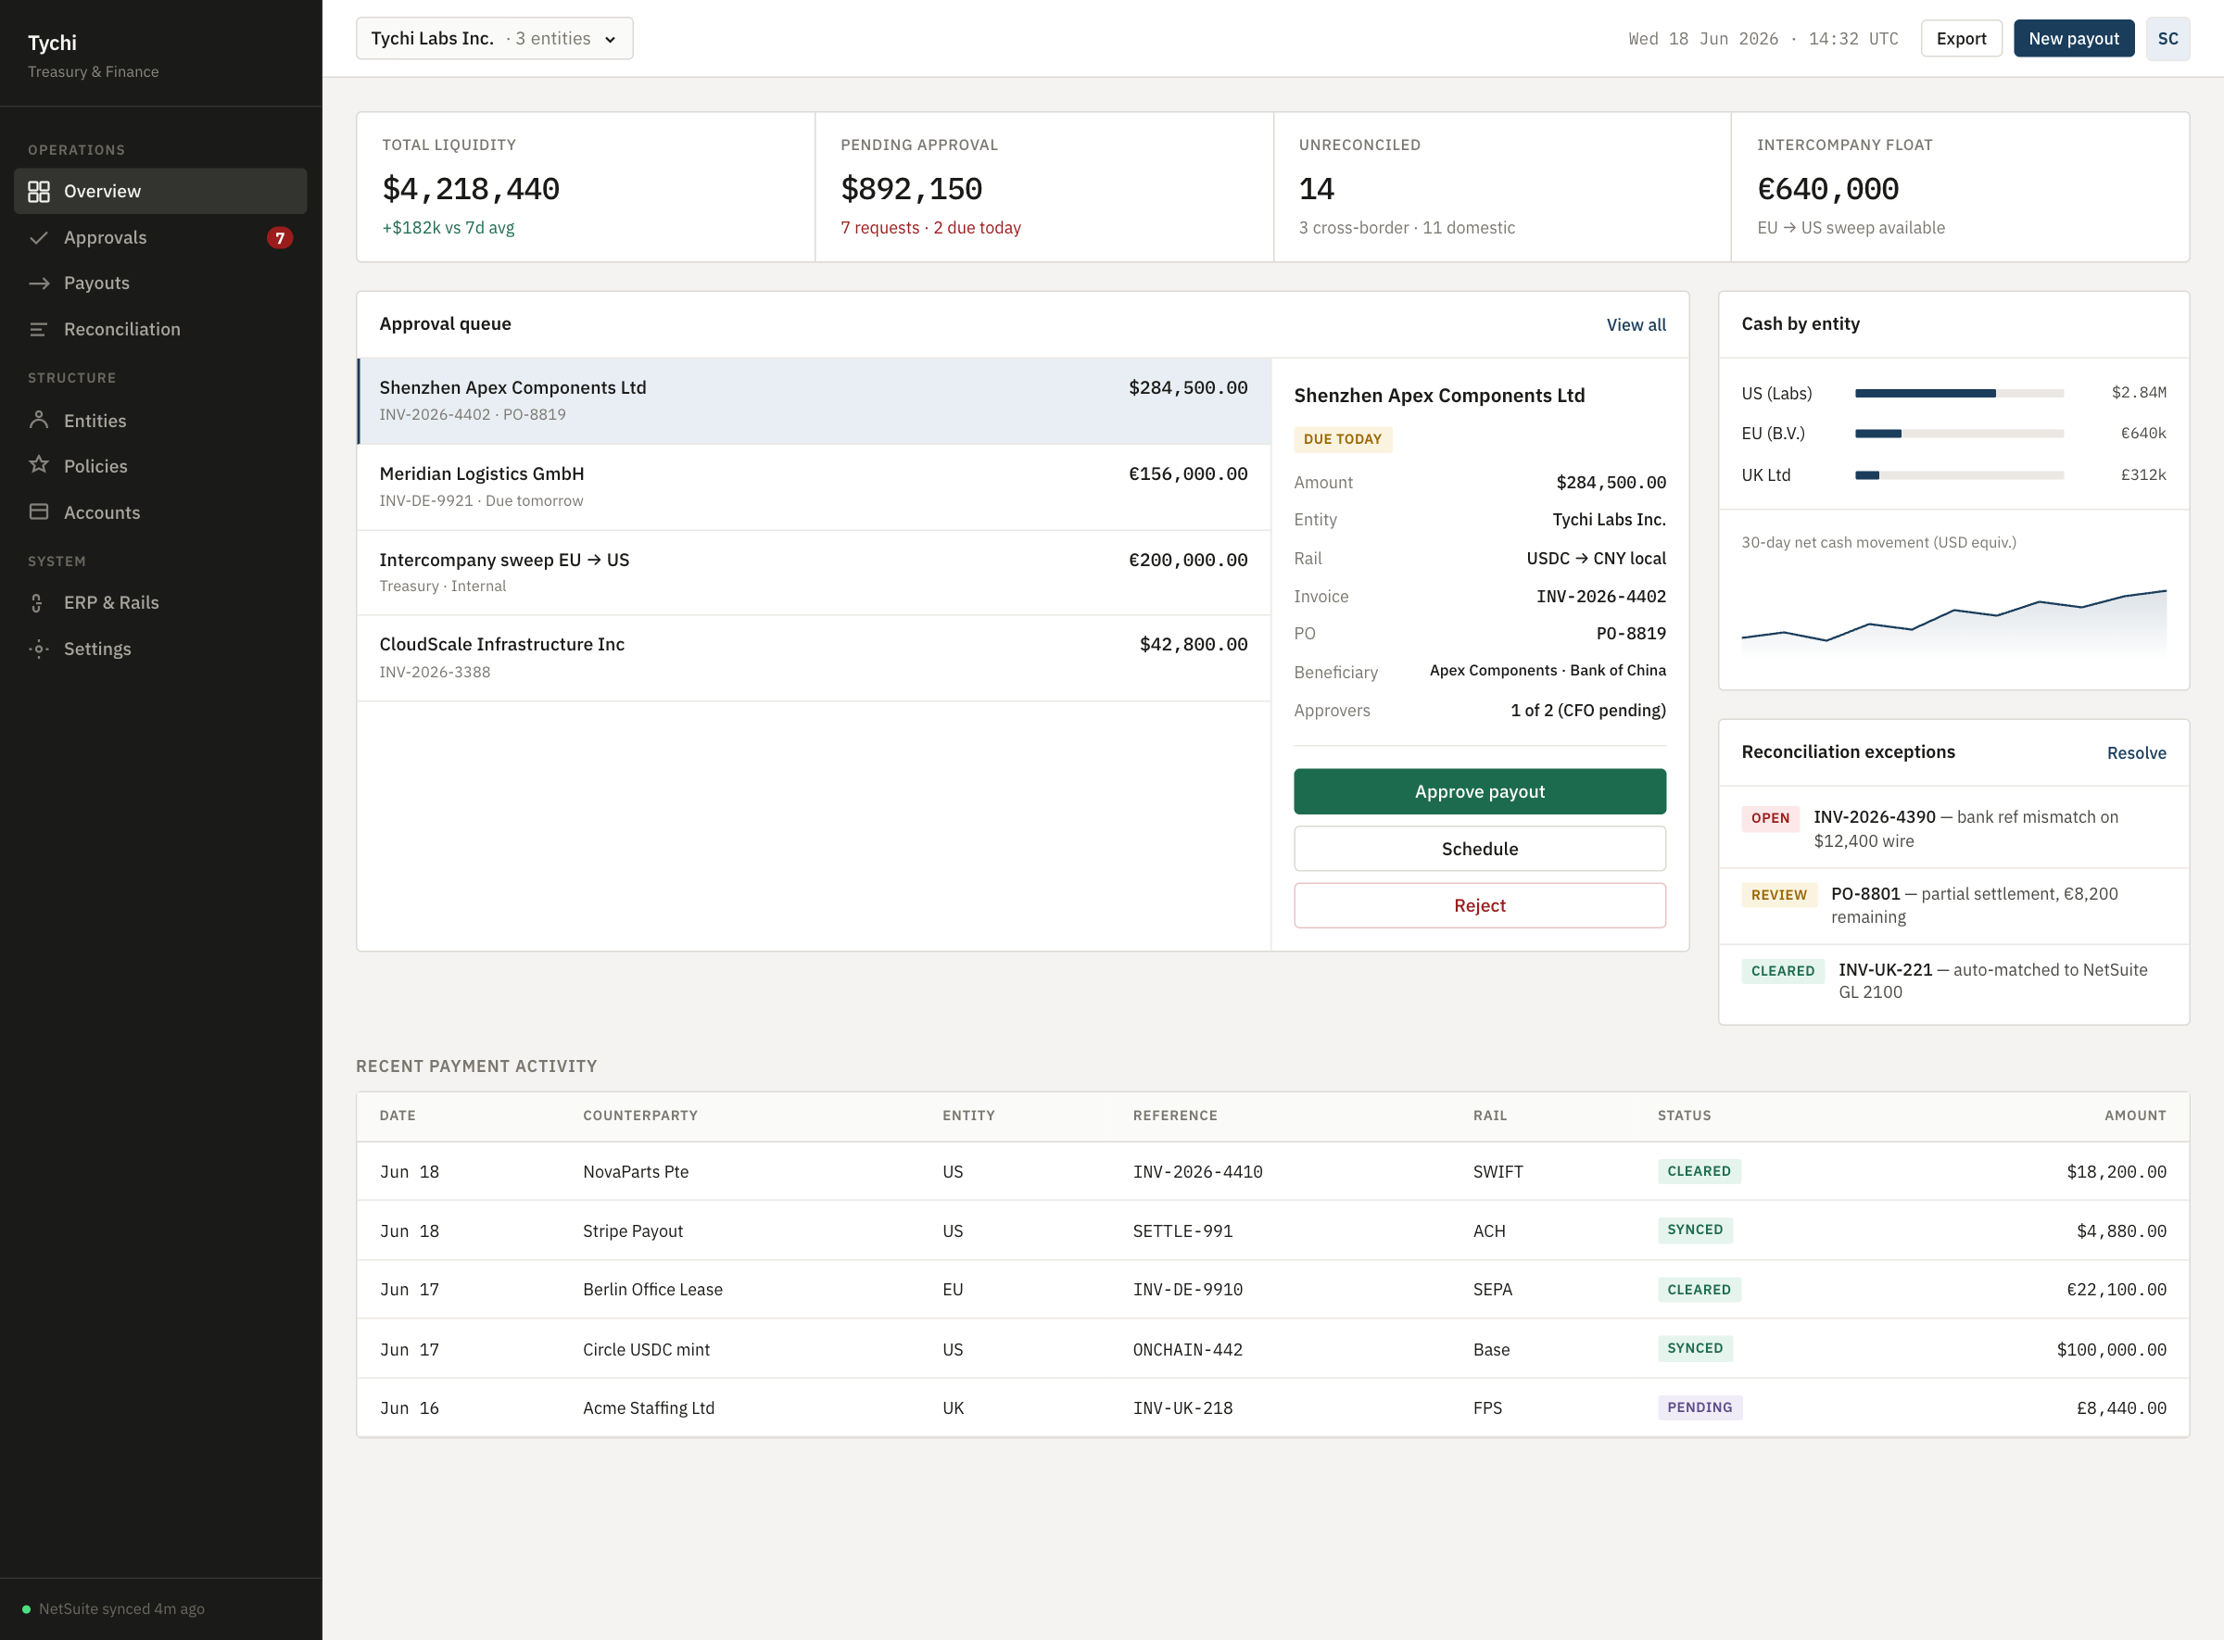This screenshot has height=1640, width=2224.
Task: Click the 30-day net cash movement chart
Action: pos(1953,623)
